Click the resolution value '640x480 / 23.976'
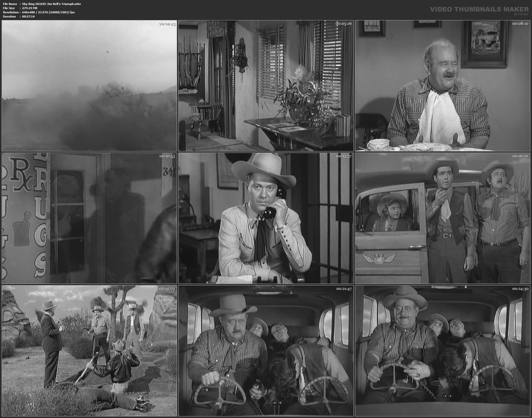 [x=36, y=12]
